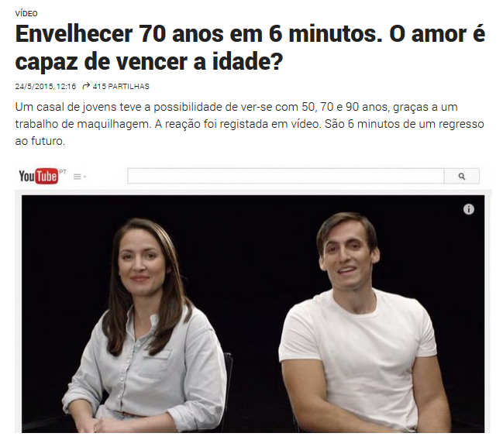Click the YouTube logo

(39, 176)
